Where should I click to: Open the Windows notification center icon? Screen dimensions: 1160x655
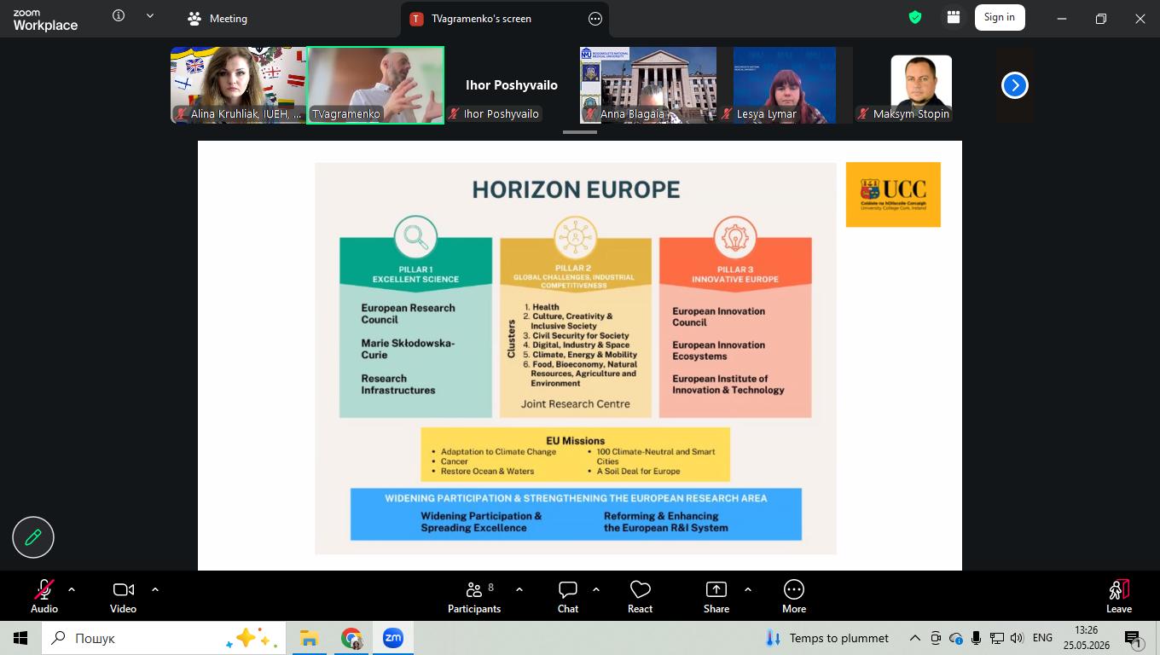click(1134, 638)
